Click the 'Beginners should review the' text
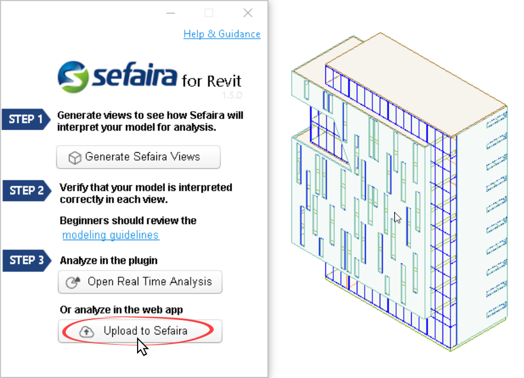This screenshot has height=378, width=524. (128, 220)
